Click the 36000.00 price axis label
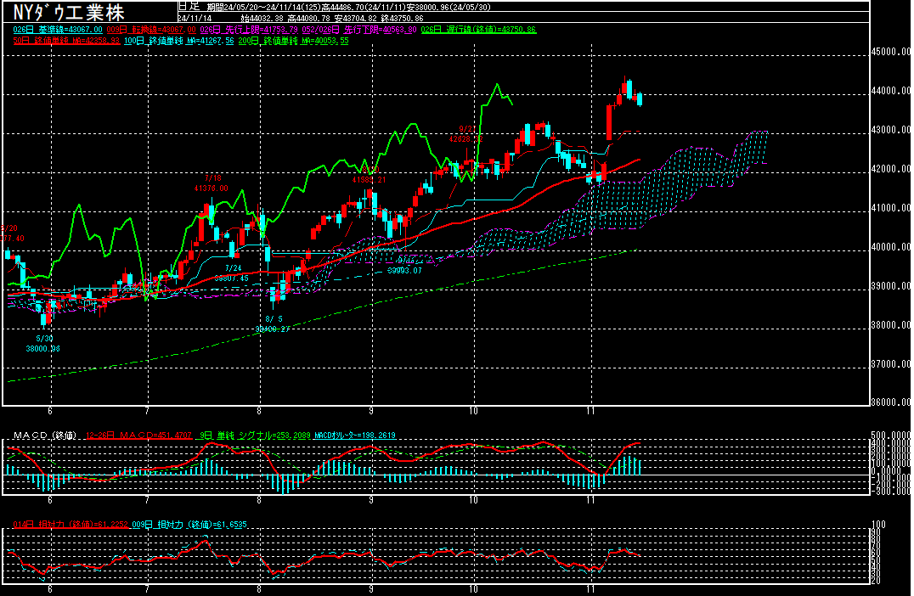This screenshot has height=596, width=914. [x=891, y=402]
